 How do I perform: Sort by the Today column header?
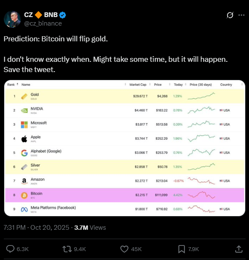pyautogui.click(x=178, y=84)
